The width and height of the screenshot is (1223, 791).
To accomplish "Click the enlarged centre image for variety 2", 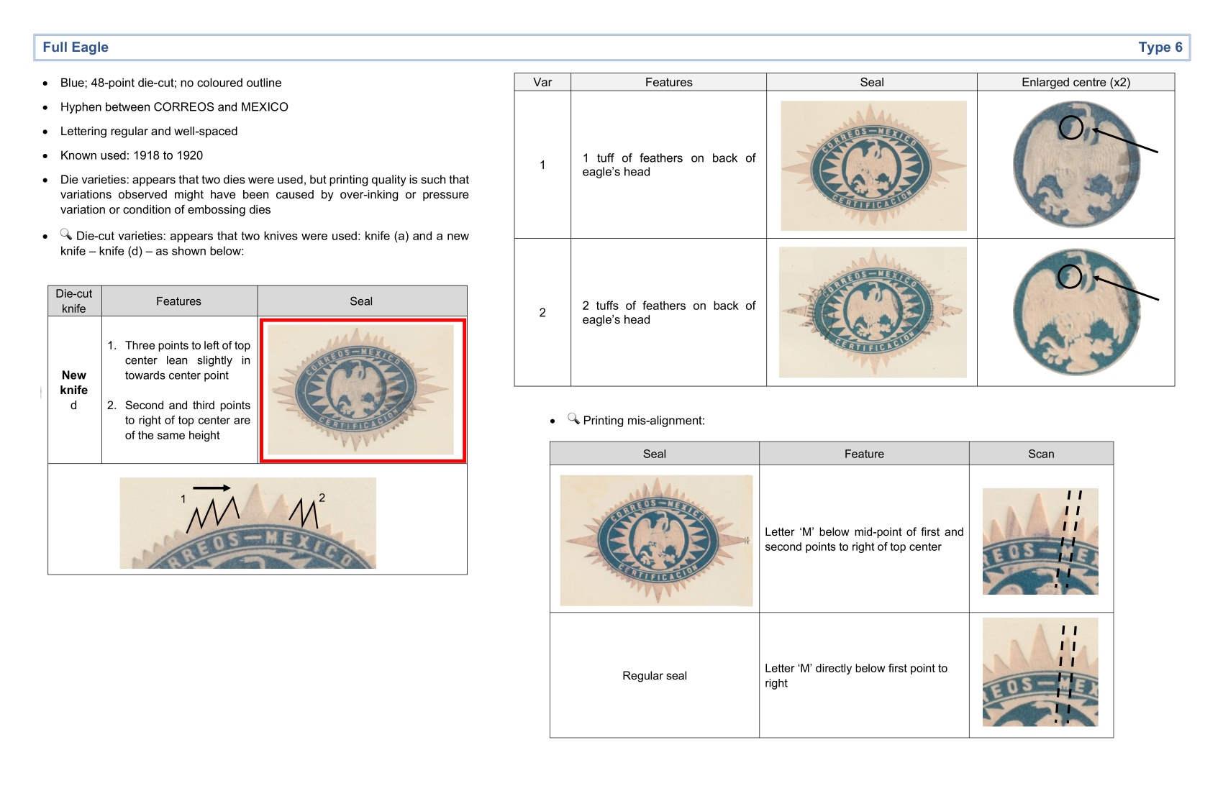I will [x=1076, y=312].
